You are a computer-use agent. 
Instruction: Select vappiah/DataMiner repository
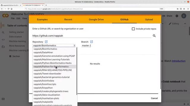coord(54,52)
